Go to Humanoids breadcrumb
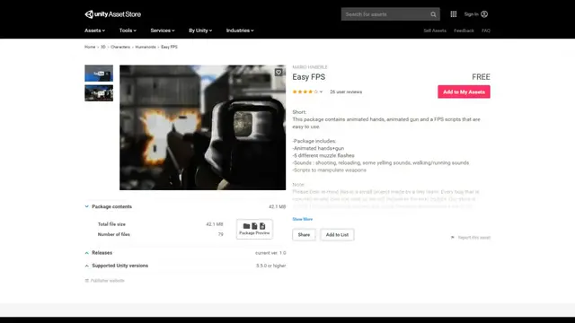The width and height of the screenshot is (575, 323). pyautogui.click(x=146, y=47)
